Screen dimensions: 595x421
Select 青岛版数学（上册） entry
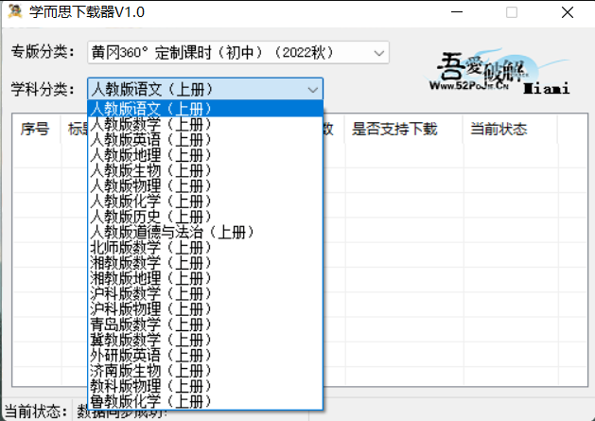tap(205, 325)
